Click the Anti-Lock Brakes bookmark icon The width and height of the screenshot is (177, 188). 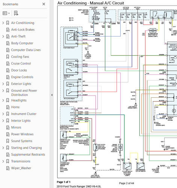8,30
